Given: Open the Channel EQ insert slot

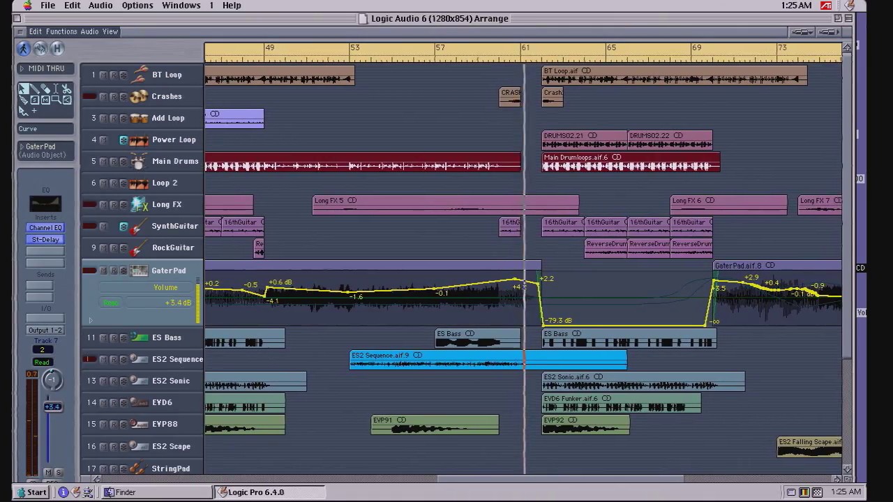Looking at the screenshot, I should [45, 228].
